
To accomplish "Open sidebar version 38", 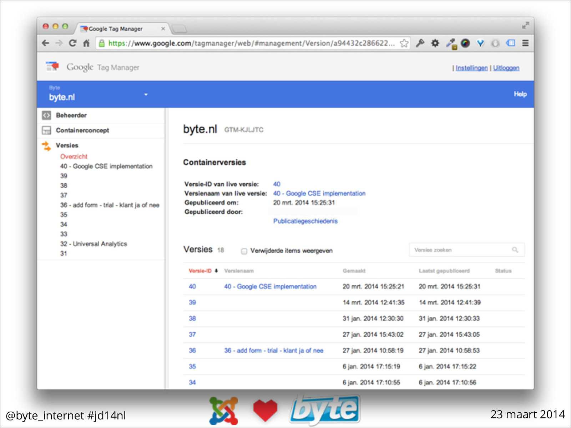I will pyautogui.click(x=64, y=185).
